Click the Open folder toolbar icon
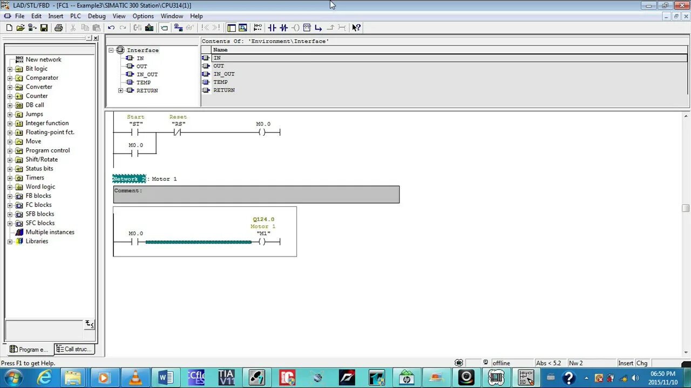The height and width of the screenshot is (388, 691). coord(21,27)
